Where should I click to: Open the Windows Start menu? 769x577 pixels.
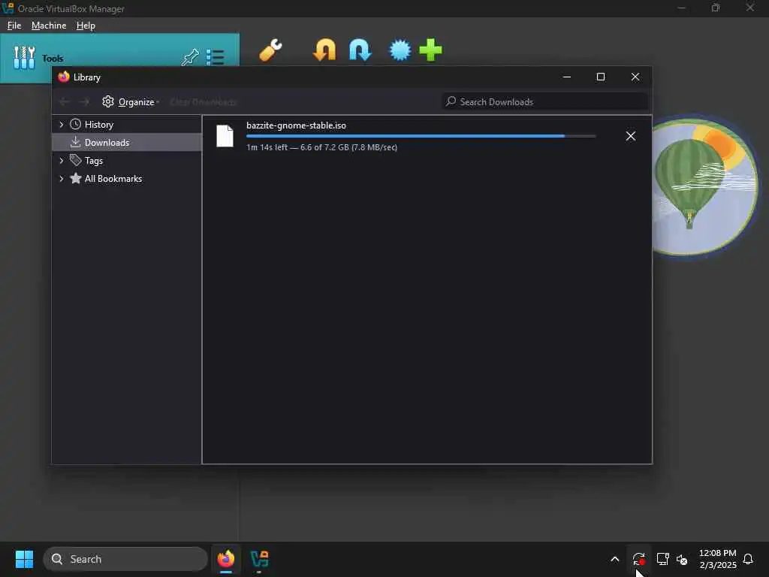24,559
